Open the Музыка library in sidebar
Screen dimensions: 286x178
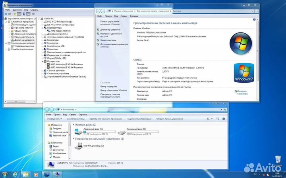tap(56, 157)
